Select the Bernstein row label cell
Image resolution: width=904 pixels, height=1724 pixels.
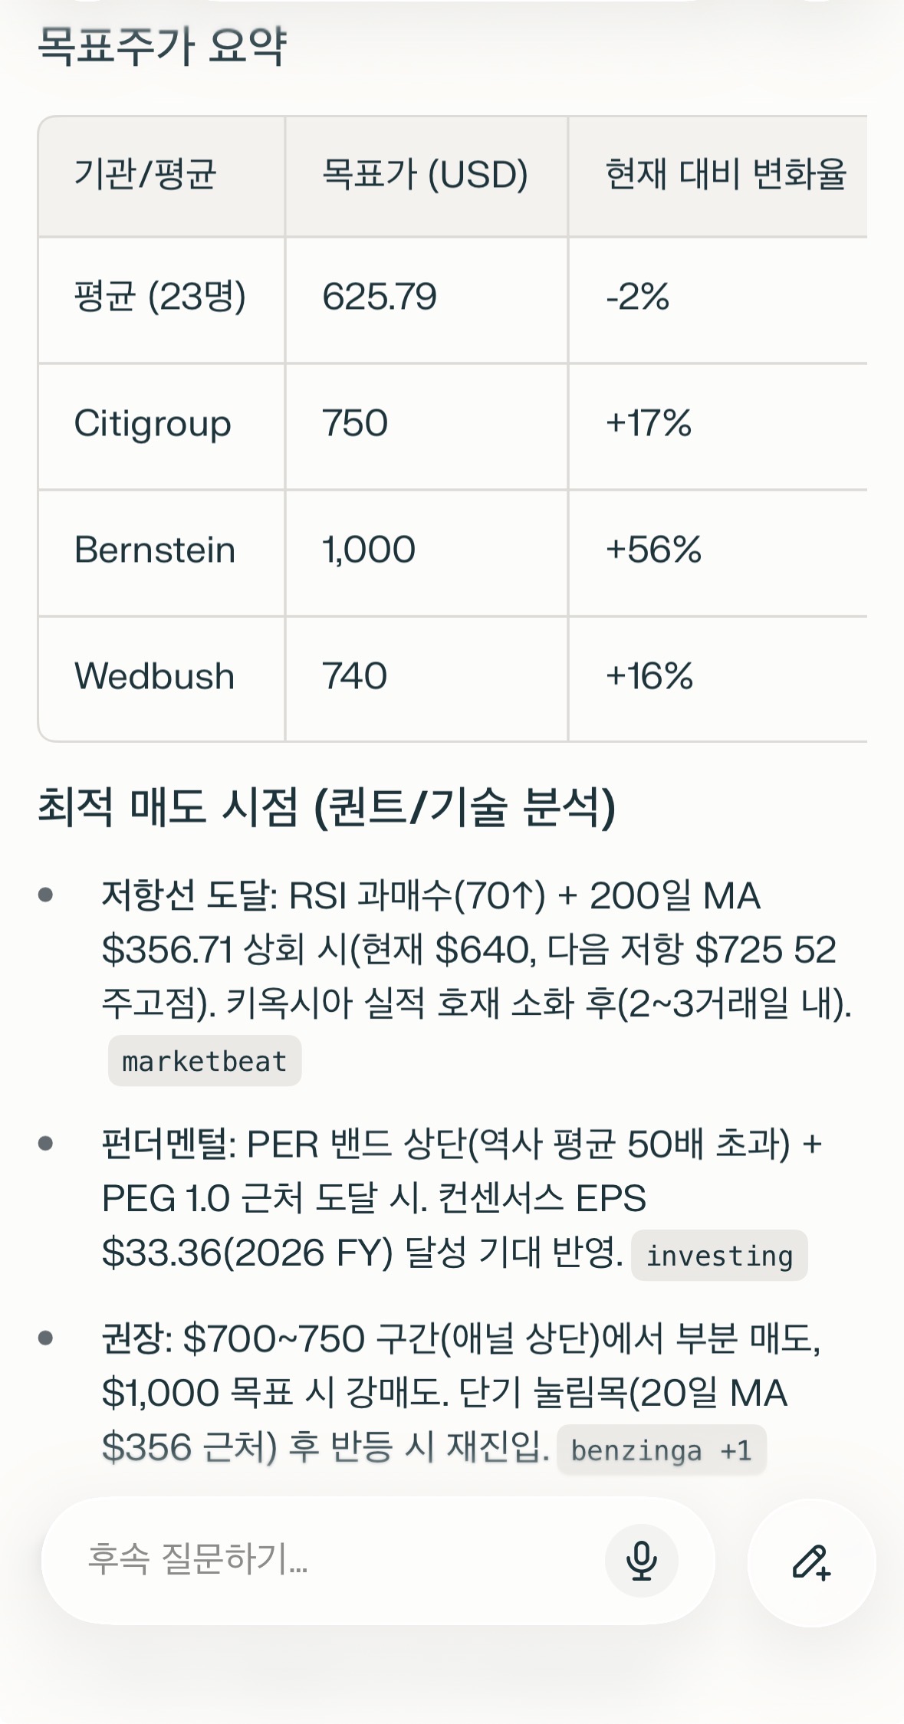pyautogui.click(x=155, y=550)
